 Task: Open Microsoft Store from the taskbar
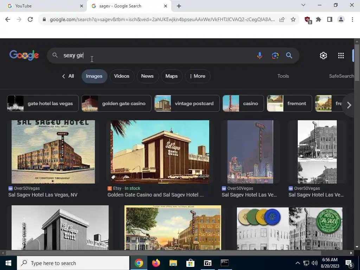[190, 263]
